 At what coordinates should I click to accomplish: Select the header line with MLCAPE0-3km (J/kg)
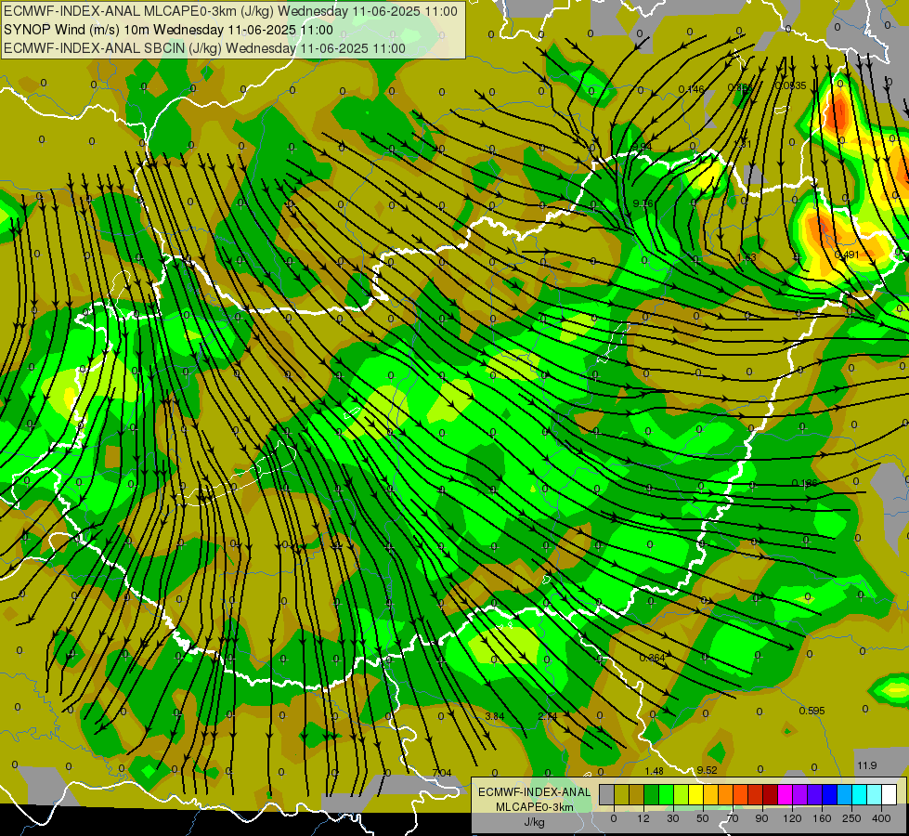tap(230, 11)
